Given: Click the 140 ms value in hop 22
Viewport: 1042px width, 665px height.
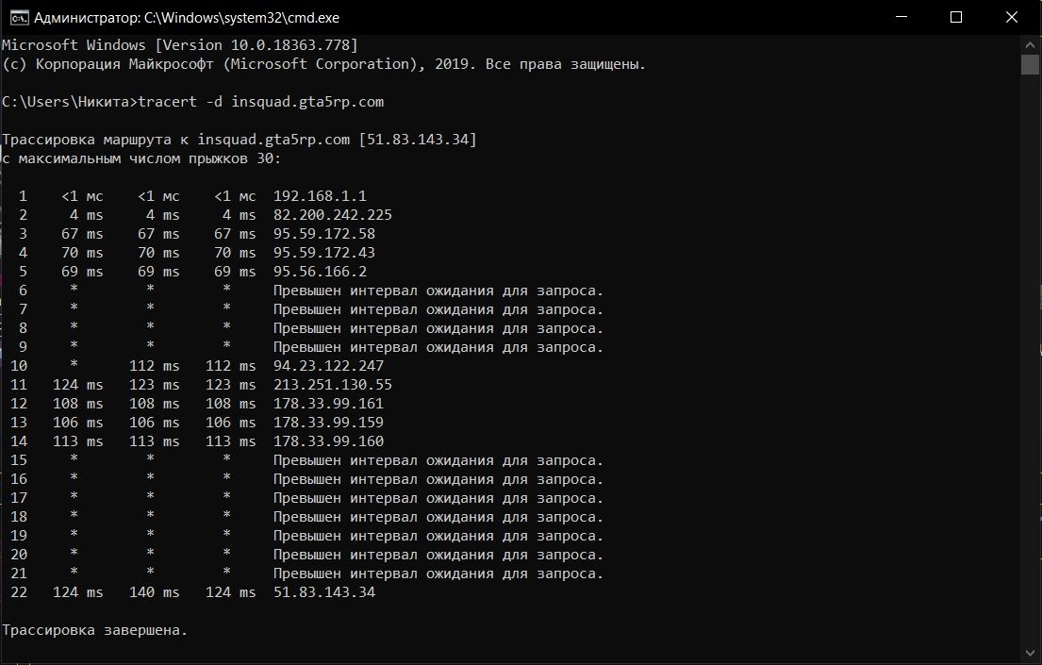Looking at the screenshot, I should point(154,591).
